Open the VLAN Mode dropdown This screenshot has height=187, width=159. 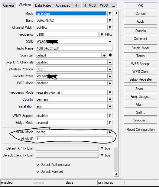coord(110,132)
